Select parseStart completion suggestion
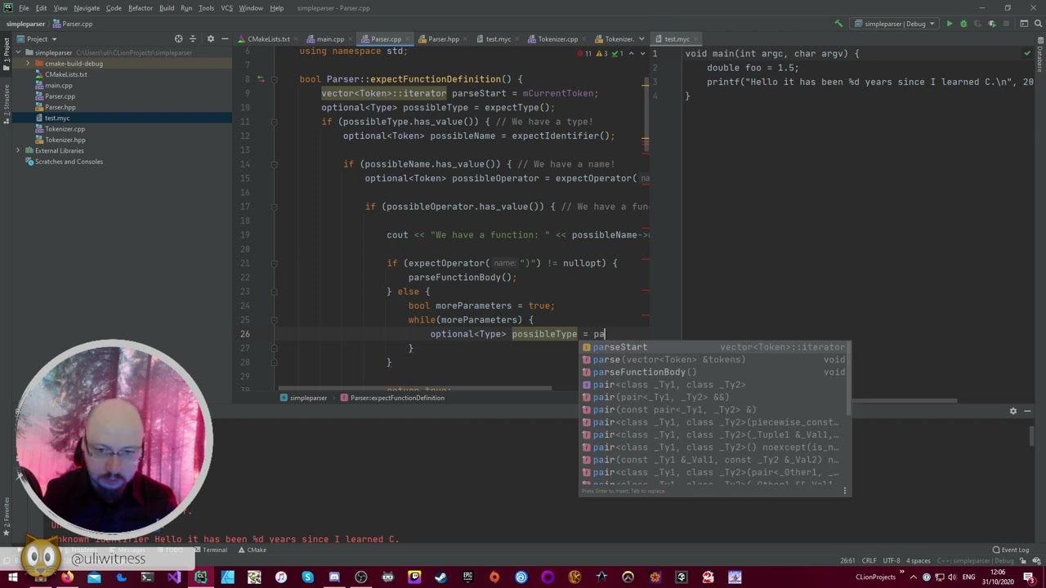The width and height of the screenshot is (1046, 588). [714, 347]
